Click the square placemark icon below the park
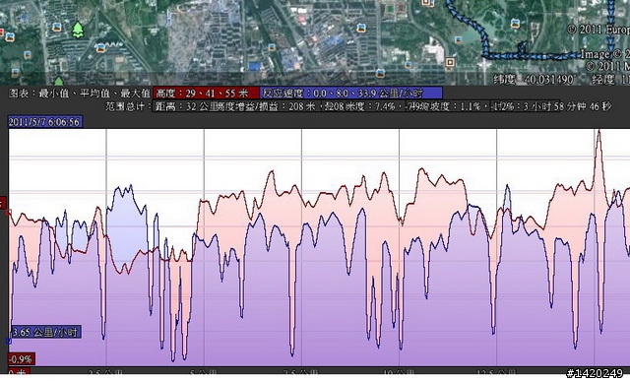This screenshot has height=381, width=630. coord(450,63)
